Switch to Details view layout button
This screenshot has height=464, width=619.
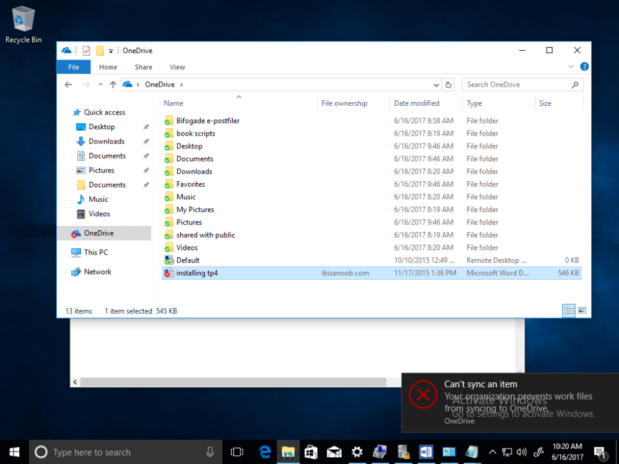tap(569, 311)
